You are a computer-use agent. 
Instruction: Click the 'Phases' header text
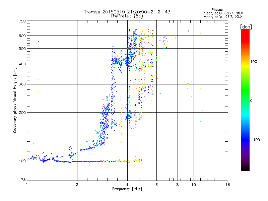pos(217,10)
